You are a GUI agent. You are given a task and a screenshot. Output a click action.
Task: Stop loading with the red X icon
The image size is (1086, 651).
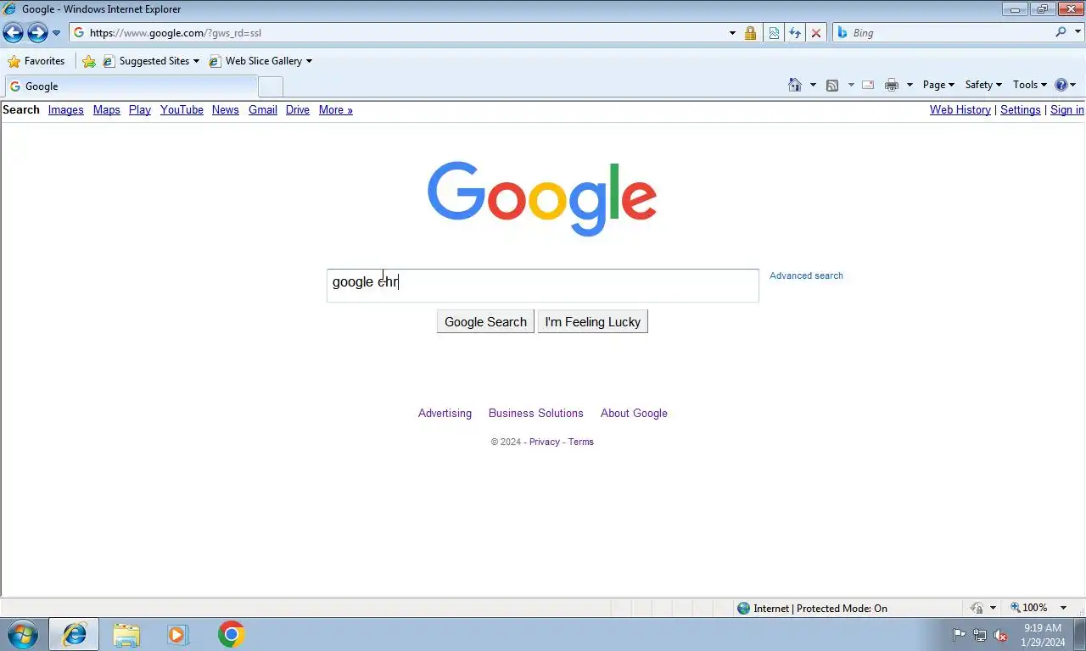(x=816, y=33)
